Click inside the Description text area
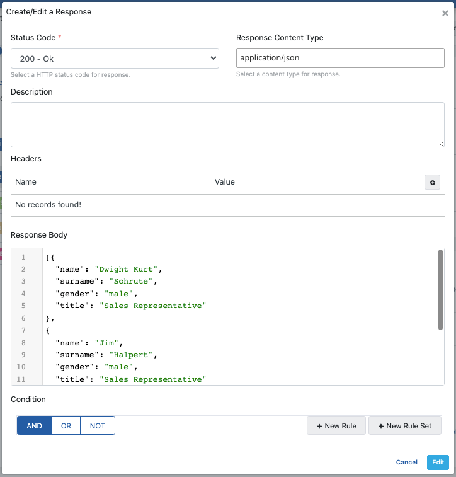The height and width of the screenshot is (477, 456). coord(227,125)
